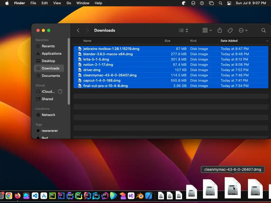271x203 pixels.
Task: Select capcut-1-4-0-188.dmg file
Action: click(171, 81)
